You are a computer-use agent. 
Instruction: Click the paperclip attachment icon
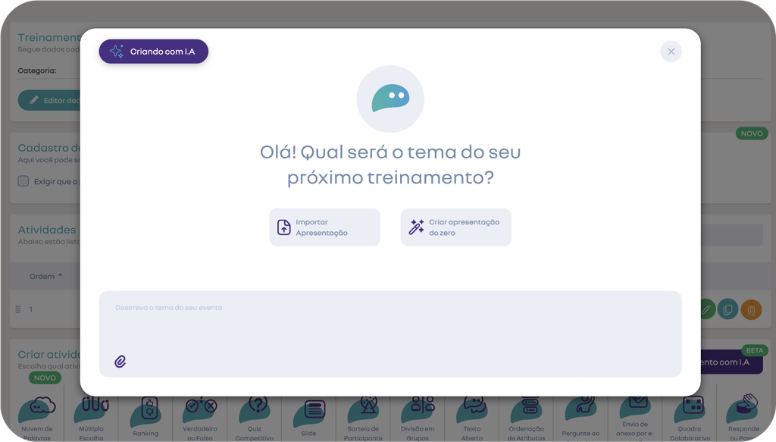coord(120,362)
